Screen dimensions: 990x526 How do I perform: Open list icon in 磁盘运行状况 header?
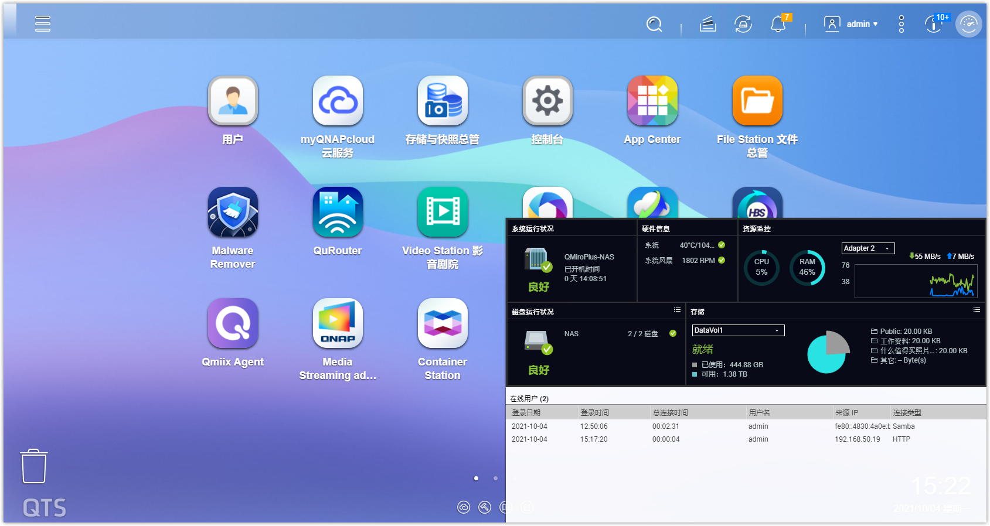(x=677, y=310)
